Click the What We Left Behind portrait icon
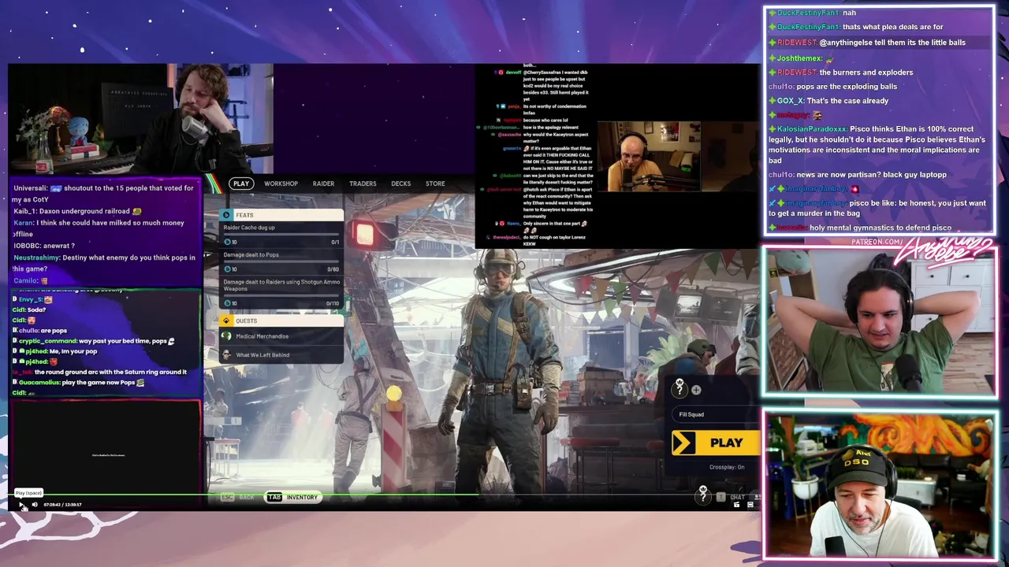 point(227,354)
